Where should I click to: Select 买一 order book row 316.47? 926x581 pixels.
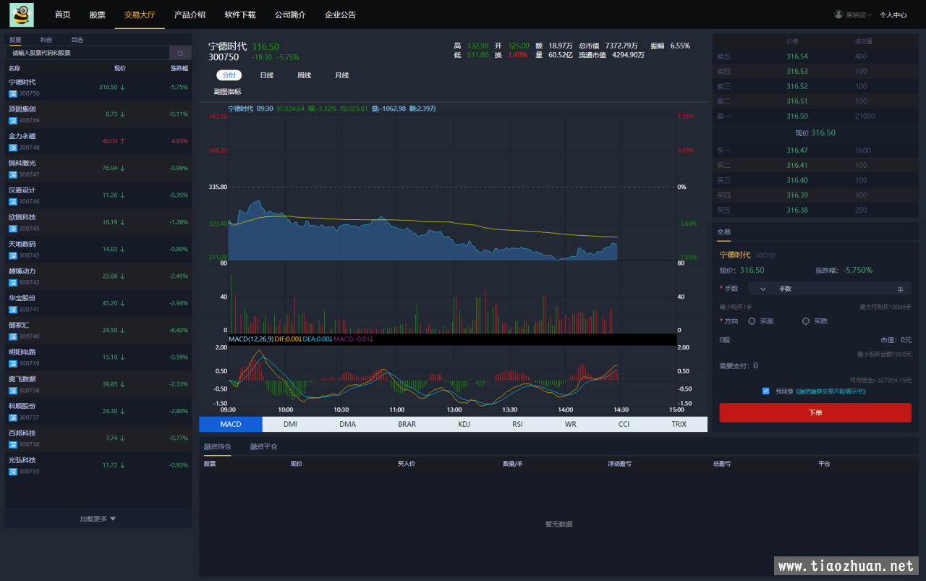coord(815,150)
